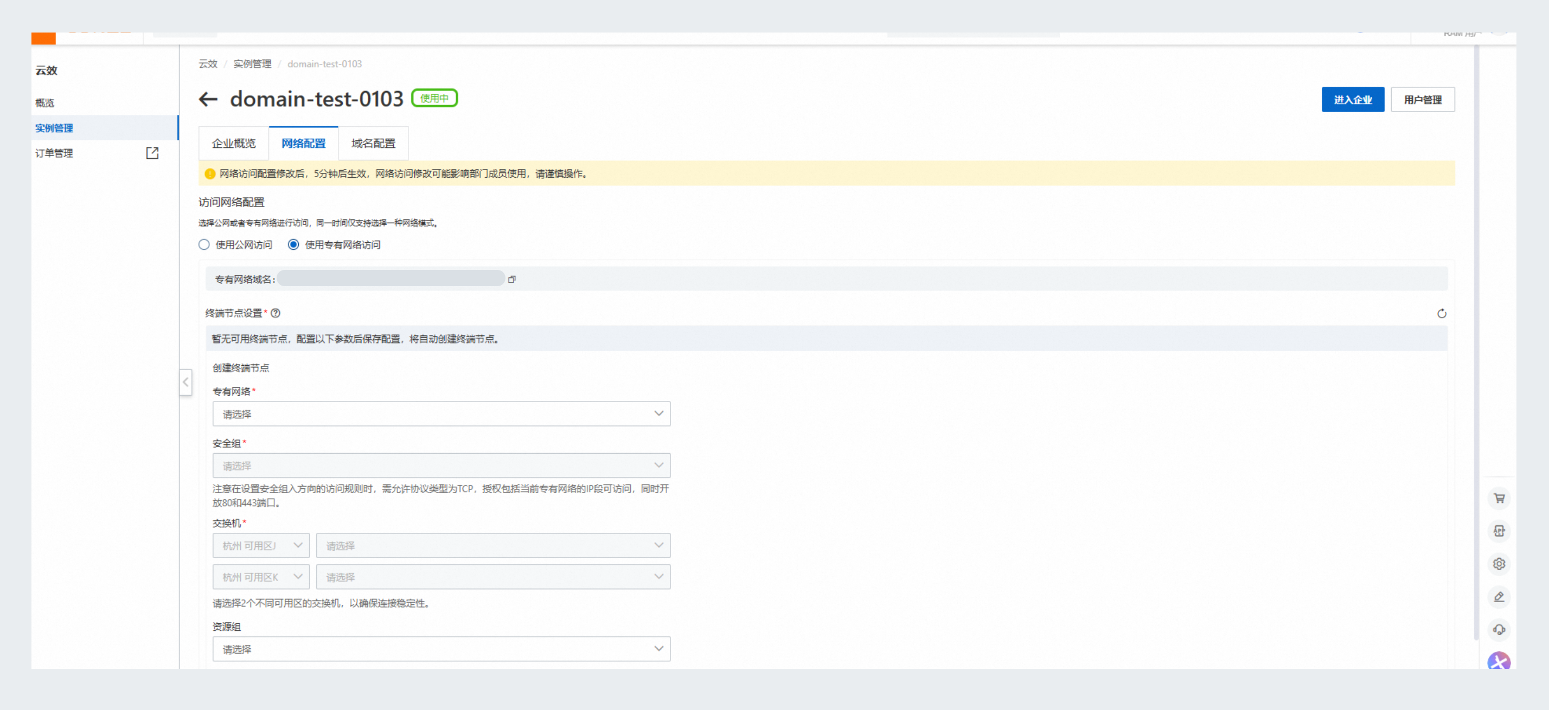The width and height of the screenshot is (1549, 710).
Task: Click the back arrow beside domain-test-0103
Action: [x=208, y=99]
